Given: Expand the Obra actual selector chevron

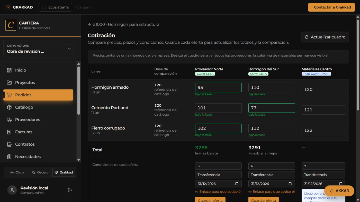Looking at the screenshot, I should tap(69, 49).
